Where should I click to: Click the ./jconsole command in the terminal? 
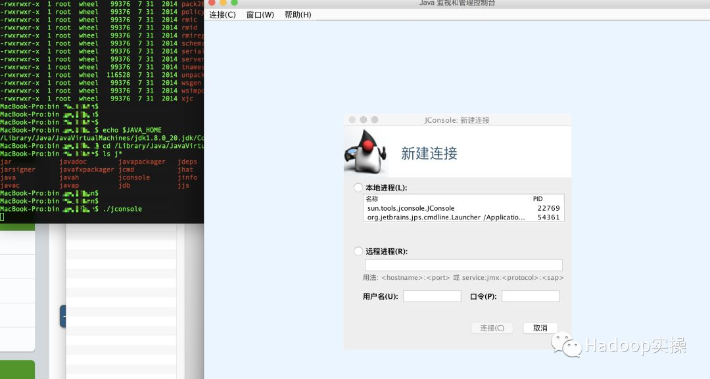point(122,209)
